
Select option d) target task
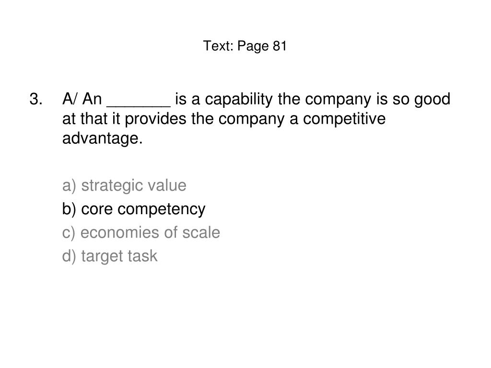click(x=110, y=256)
